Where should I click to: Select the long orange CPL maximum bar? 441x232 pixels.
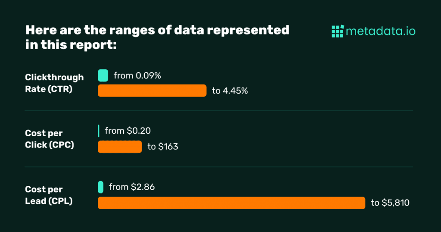[x=231, y=203]
